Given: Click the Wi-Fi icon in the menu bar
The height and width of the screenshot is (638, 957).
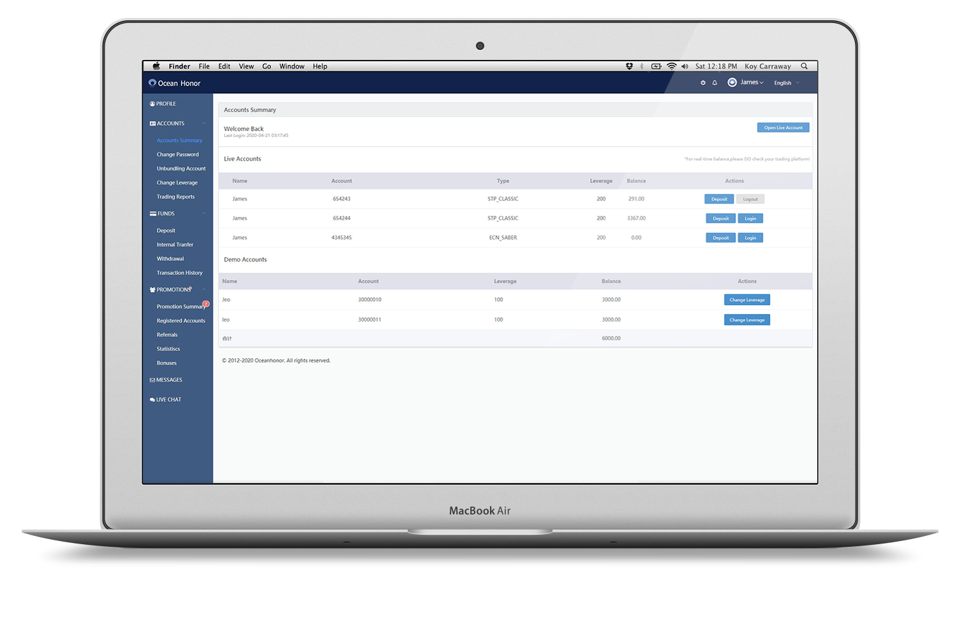Looking at the screenshot, I should (671, 66).
